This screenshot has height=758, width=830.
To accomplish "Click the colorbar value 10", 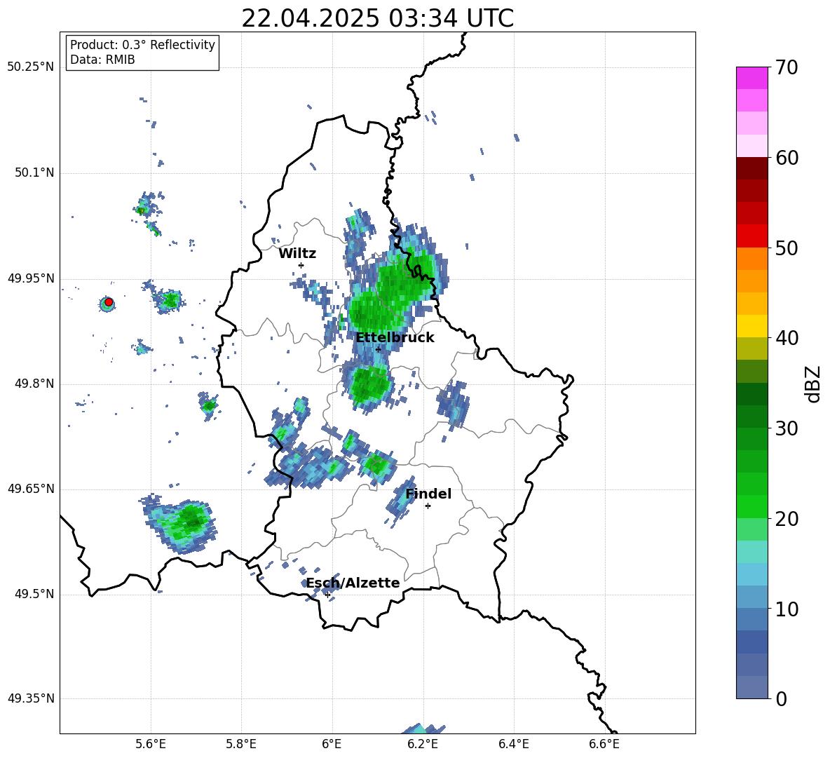I will point(787,609).
